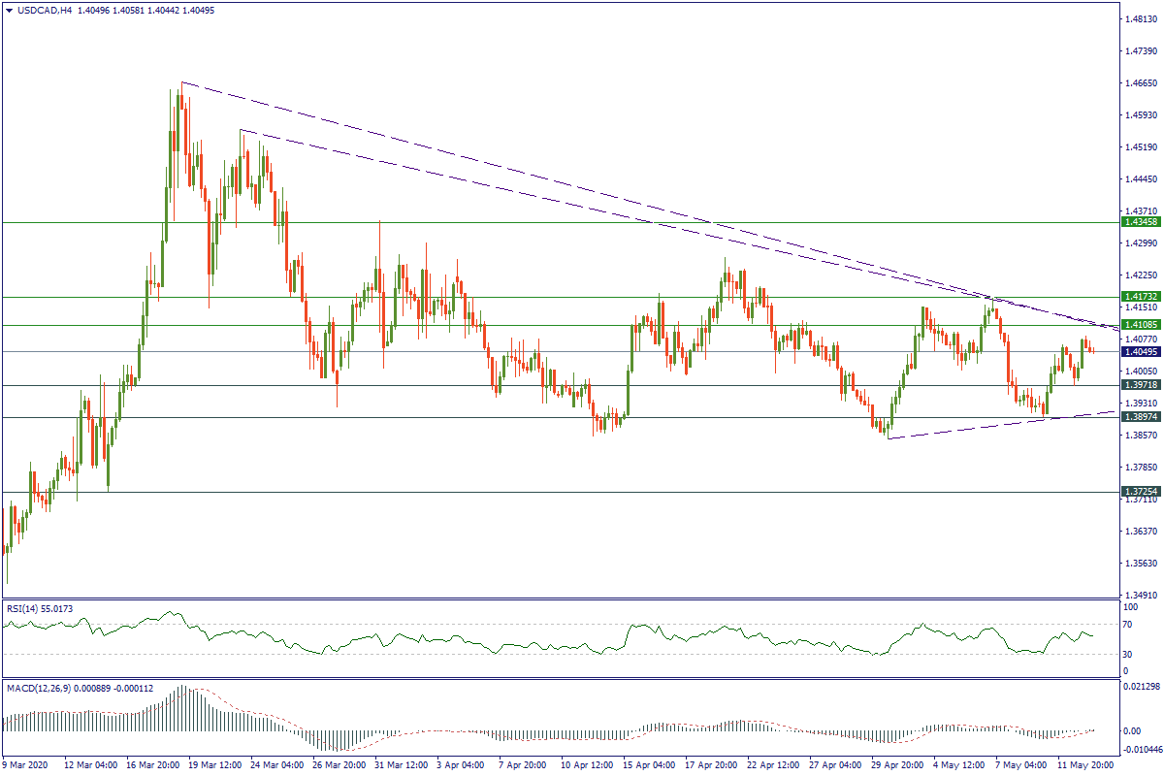This screenshot has width=1164, height=776.
Task: Select the 1.41732 green price level label
Action: (1141, 297)
